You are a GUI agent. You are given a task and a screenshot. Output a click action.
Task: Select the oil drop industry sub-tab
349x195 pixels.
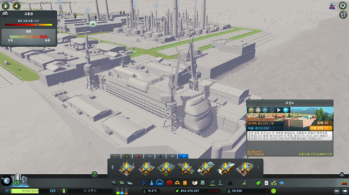pos(160,156)
